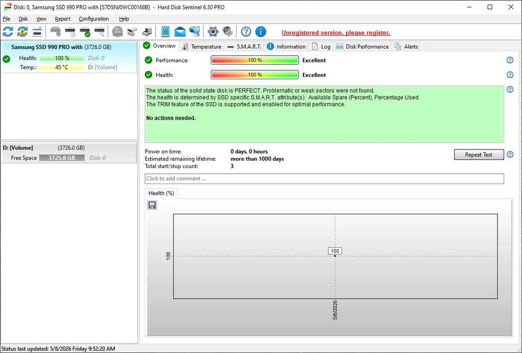Open the Report menu
Image resolution: width=522 pixels, height=353 pixels.
63,19
